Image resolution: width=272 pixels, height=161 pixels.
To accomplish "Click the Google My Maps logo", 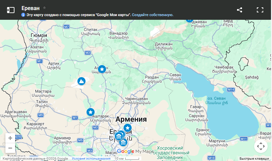I will tap(135, 152).
